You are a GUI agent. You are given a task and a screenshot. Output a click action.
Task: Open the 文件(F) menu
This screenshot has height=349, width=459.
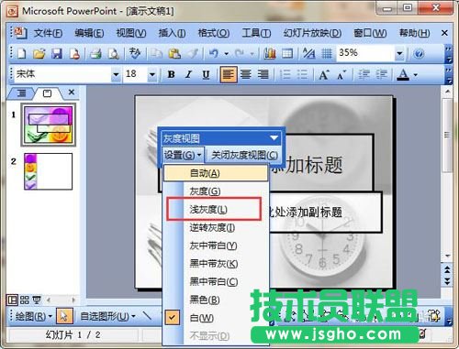(48, 33)
